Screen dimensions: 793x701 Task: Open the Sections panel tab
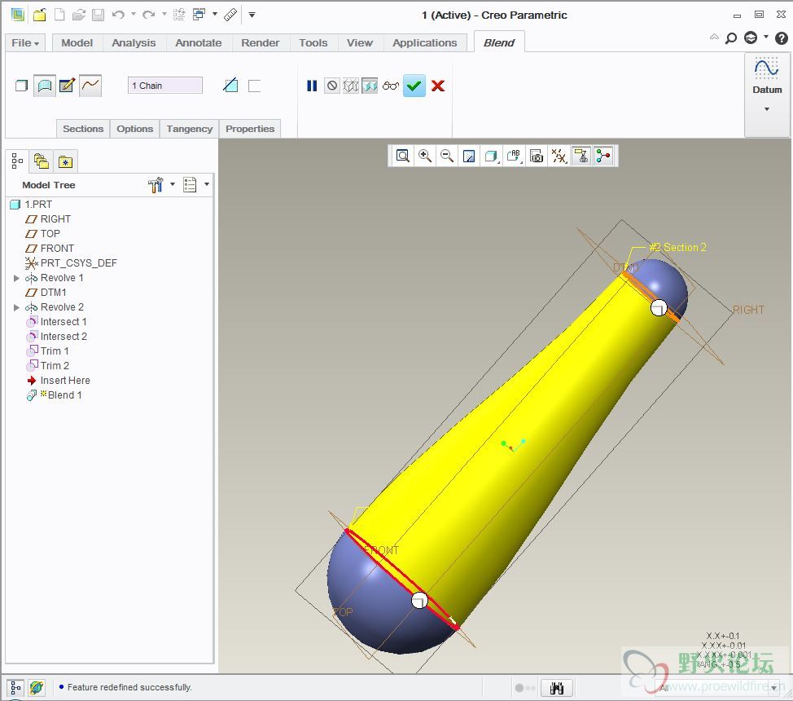[83, 129]
